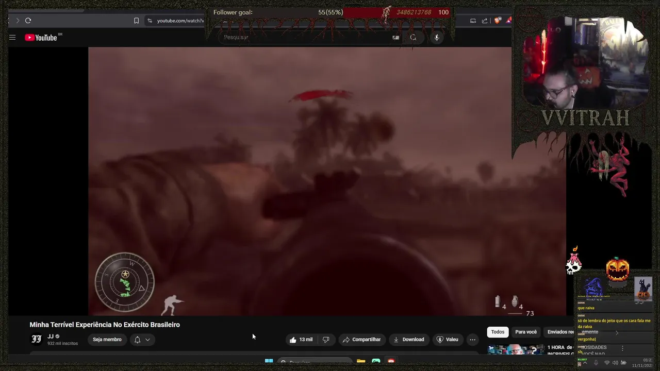Start voice search with microphone
Image resolution: width=660 pixels, height=371 pixels.
pyautogui.click(x=437, y=37)
